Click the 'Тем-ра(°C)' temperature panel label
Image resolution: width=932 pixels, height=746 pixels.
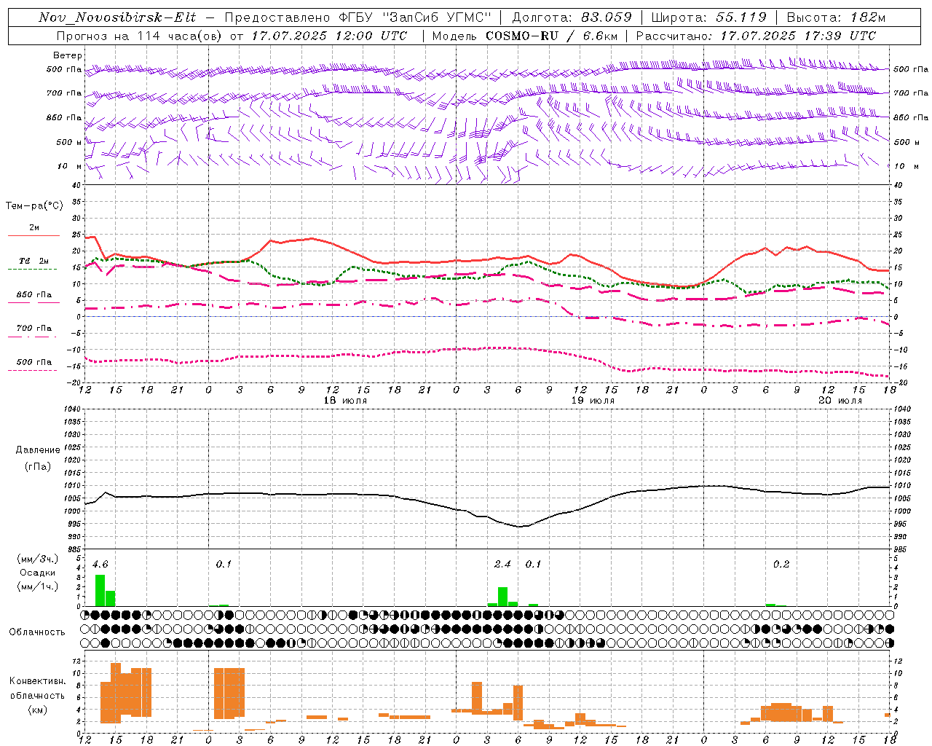click(34, 206)
